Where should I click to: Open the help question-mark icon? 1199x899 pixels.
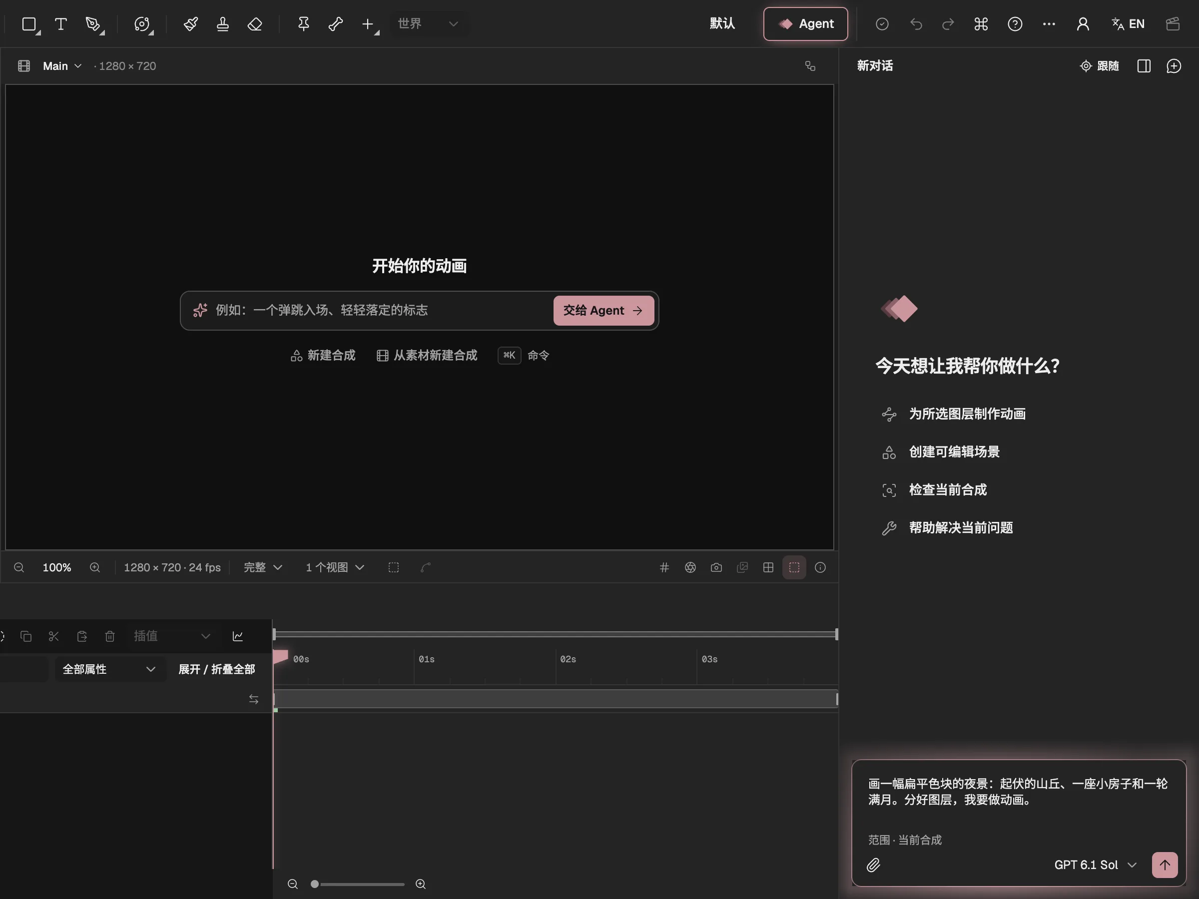(1015, 24)
